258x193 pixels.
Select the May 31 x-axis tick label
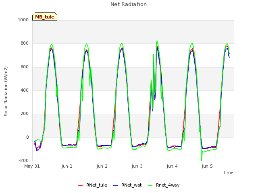pyautogui.click(x=32, y=166)
